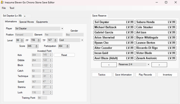Screen dimensions: 180x104
Task: Select reserve player Zanark Avalonic
Action: click(156, 58)
